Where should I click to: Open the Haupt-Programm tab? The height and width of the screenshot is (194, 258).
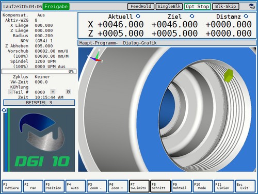coord(99,43)
